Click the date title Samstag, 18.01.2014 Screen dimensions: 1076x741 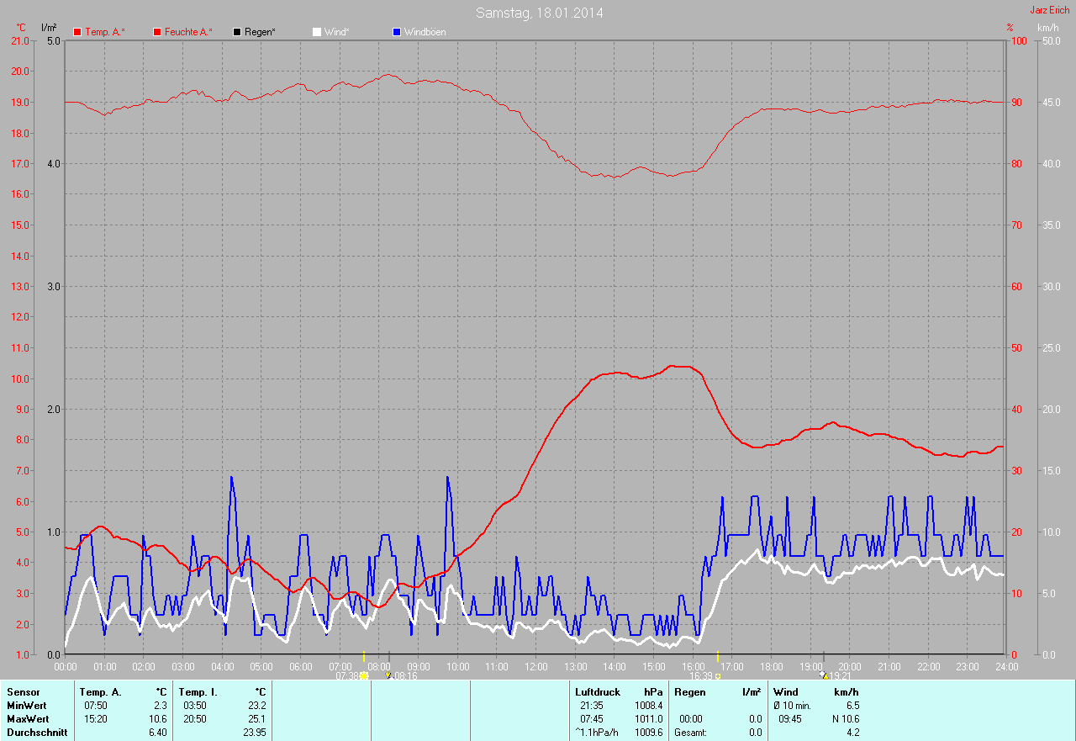(539, 13)
